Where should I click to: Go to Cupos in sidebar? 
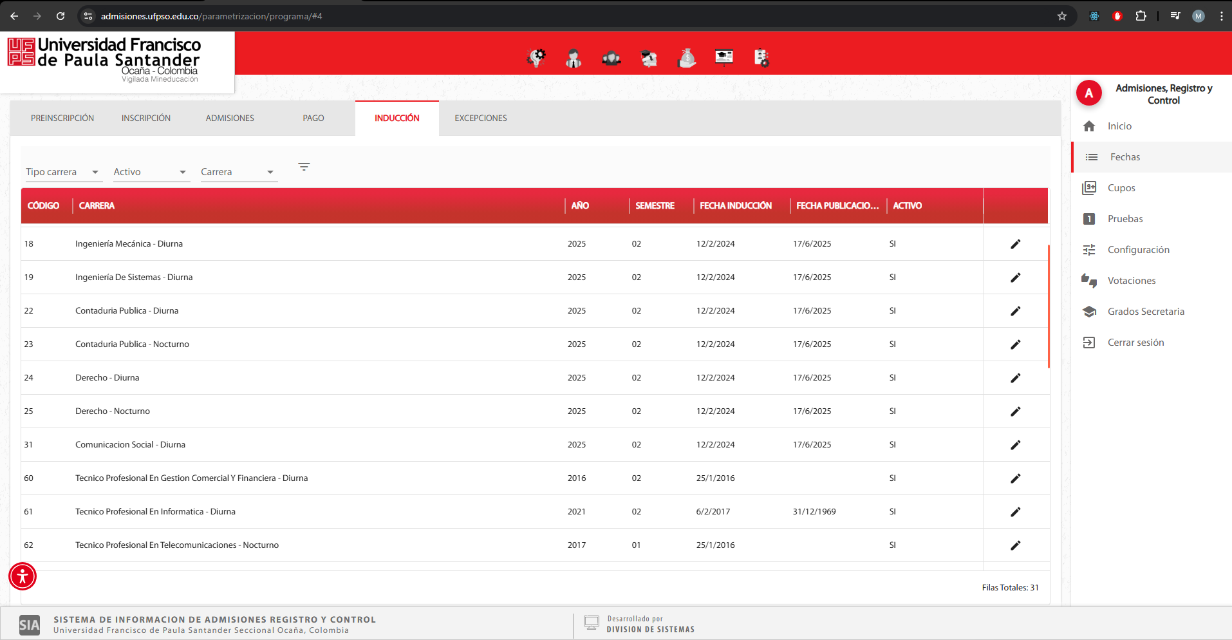[1121, 188]
